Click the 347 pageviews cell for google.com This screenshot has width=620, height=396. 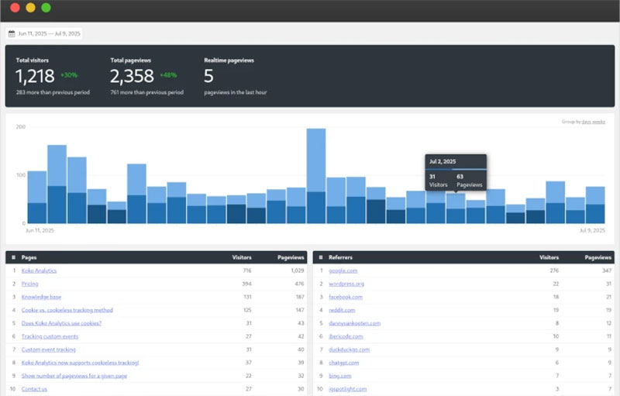coord(607,270)
